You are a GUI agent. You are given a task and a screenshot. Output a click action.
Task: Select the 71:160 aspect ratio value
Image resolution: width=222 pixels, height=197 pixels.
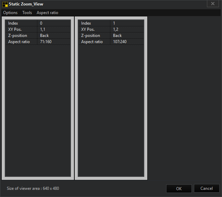(x=53, y=42)
